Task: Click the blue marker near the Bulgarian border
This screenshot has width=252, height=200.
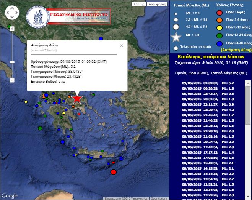Action: pyautogui.click(x=101, y=38)
